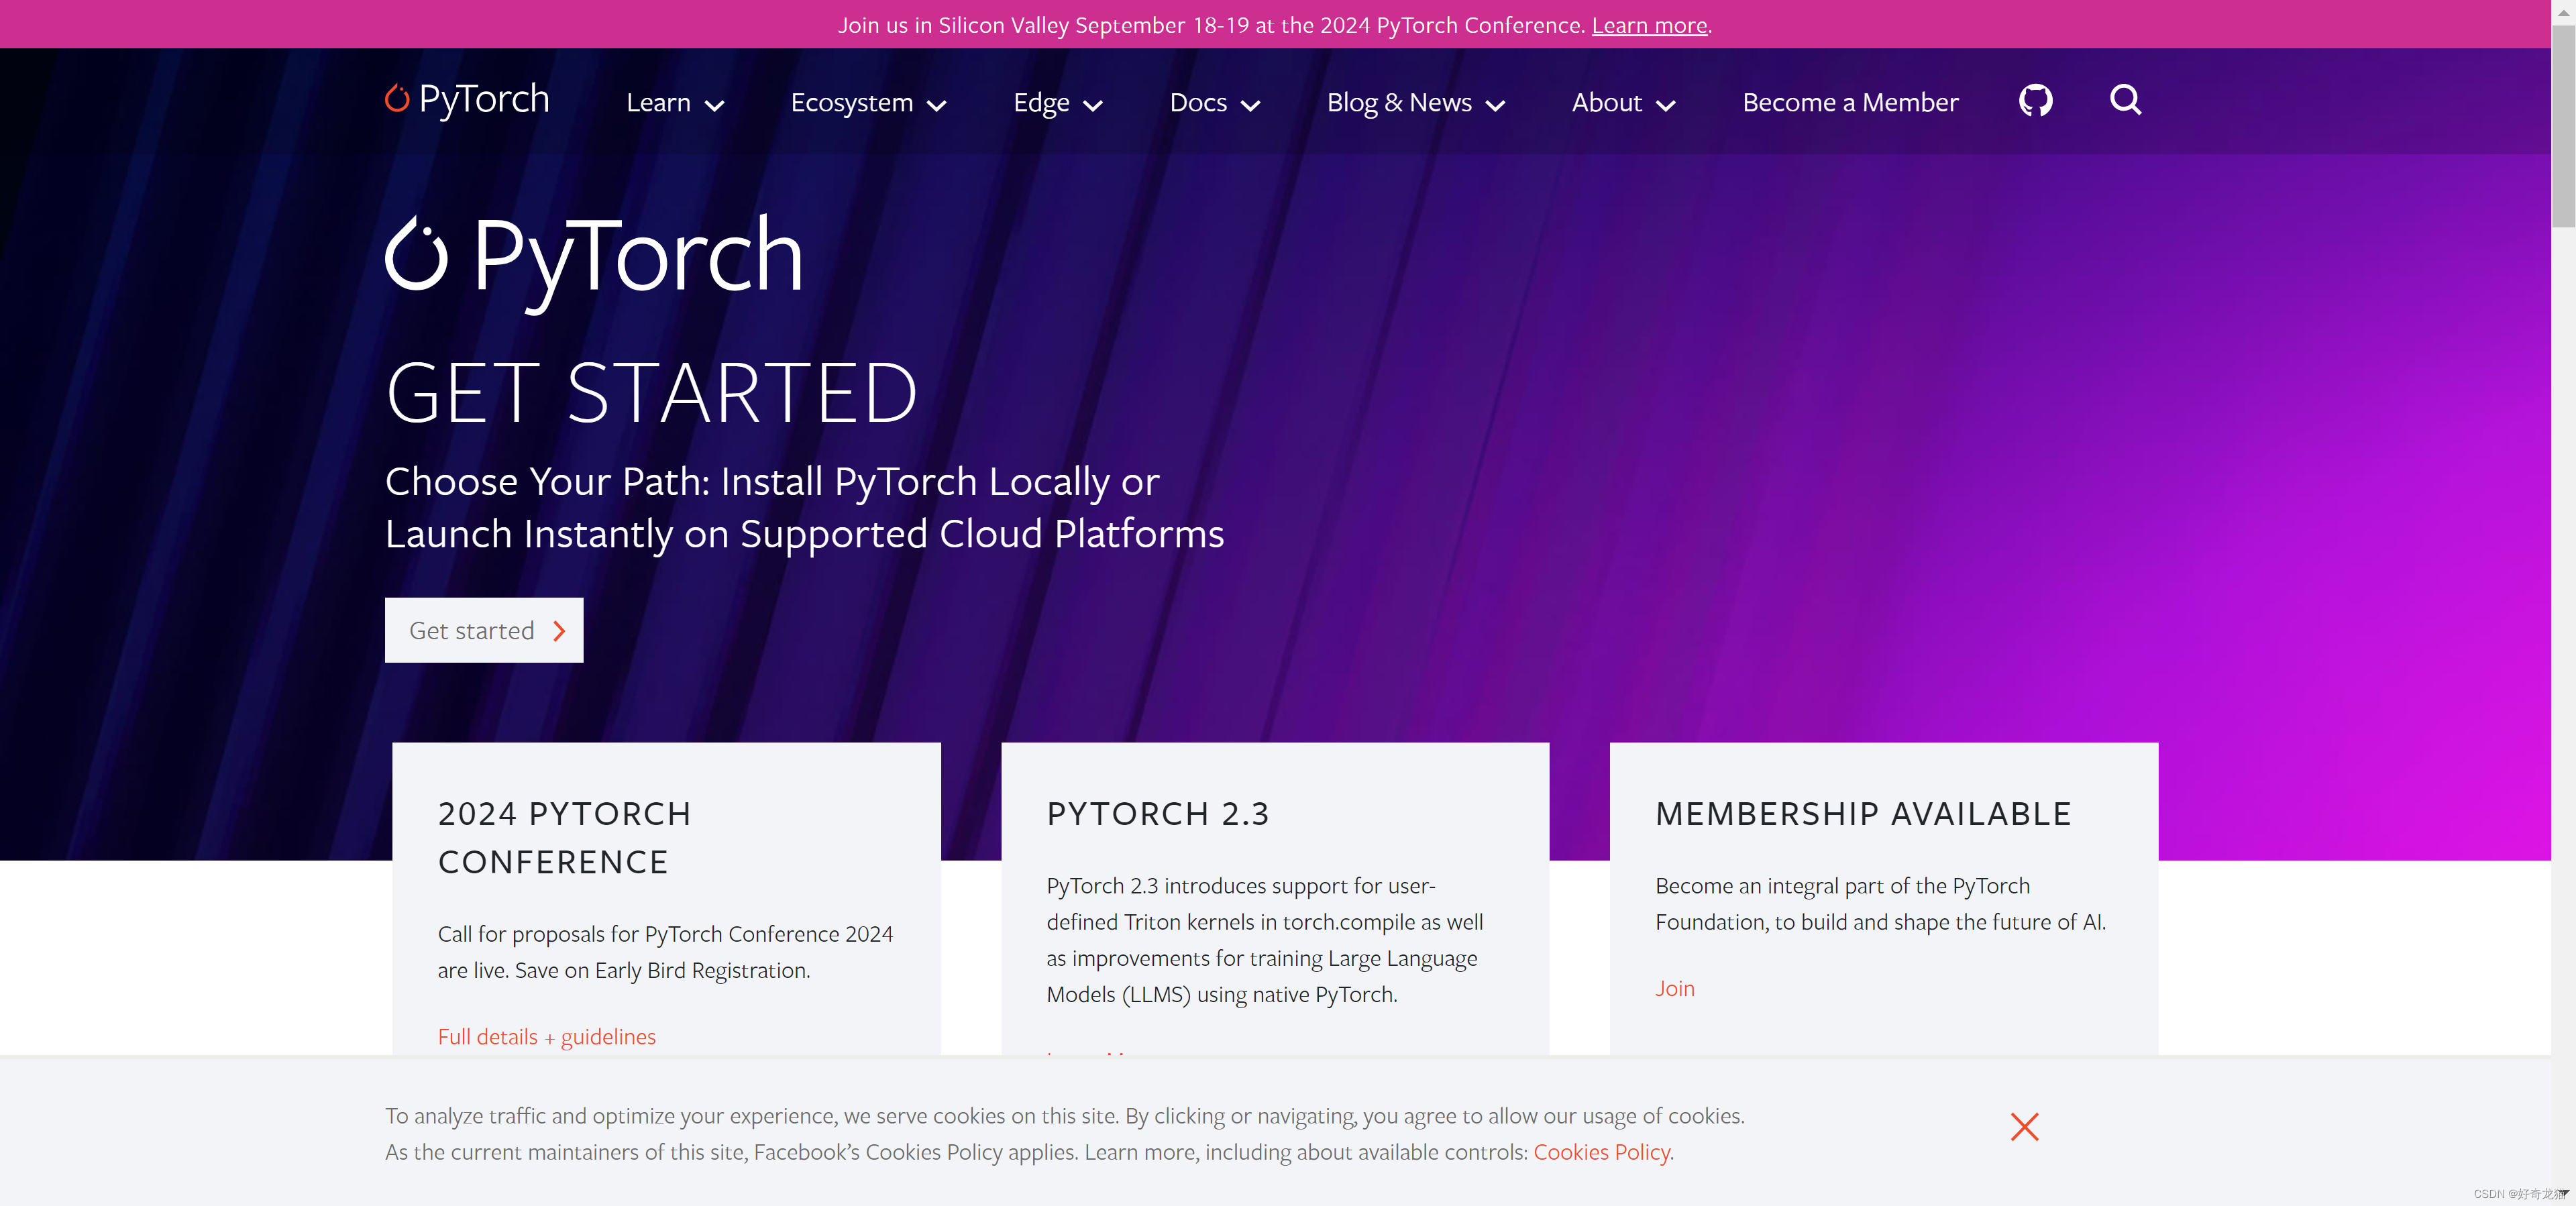Click the Get started button
This screenshot has width=2576, height=1206.
[x=484, y=630]
